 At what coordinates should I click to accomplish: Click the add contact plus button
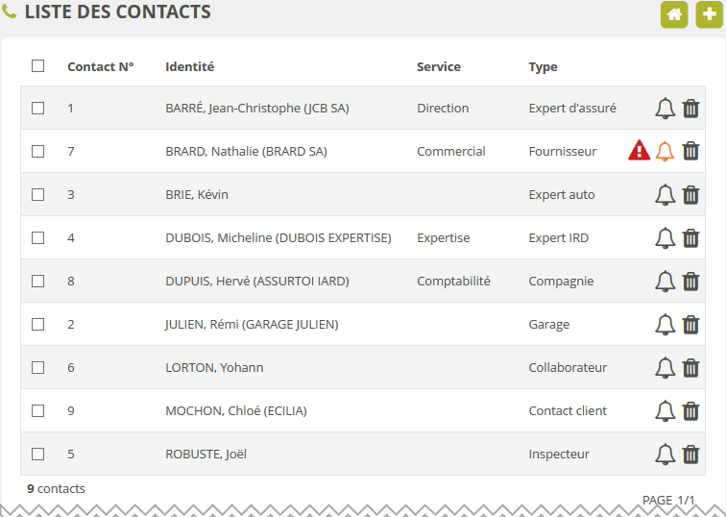[x=709, y=14]
